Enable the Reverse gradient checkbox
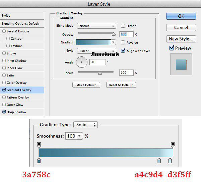 123,42
